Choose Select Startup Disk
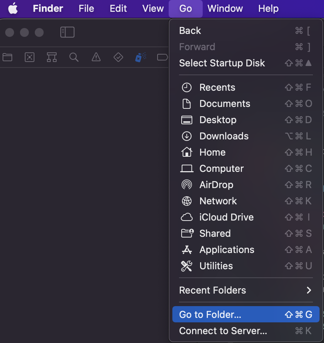Viewport: 324px width, 343px height. 246,63
